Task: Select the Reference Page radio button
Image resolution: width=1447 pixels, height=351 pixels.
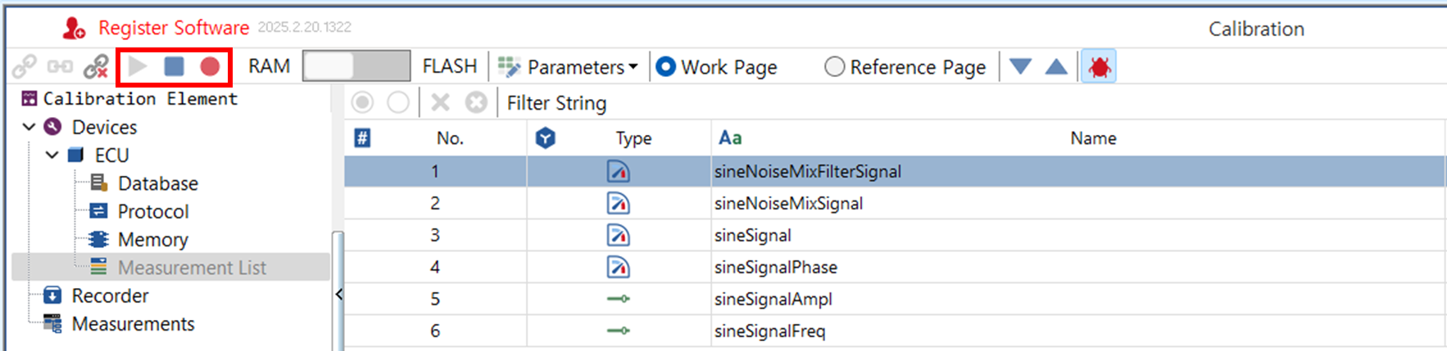Action: coord(834,67)
